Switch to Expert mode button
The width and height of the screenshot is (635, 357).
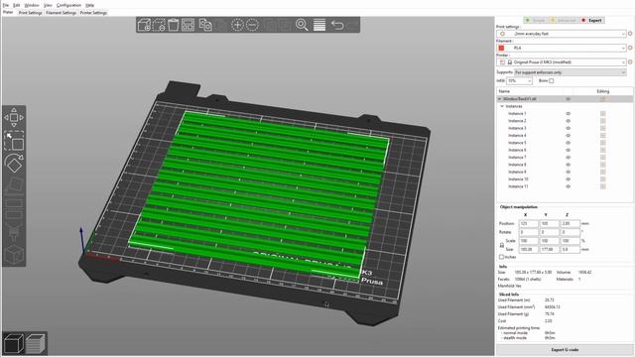pyautogui.click(x=592, y=20)
